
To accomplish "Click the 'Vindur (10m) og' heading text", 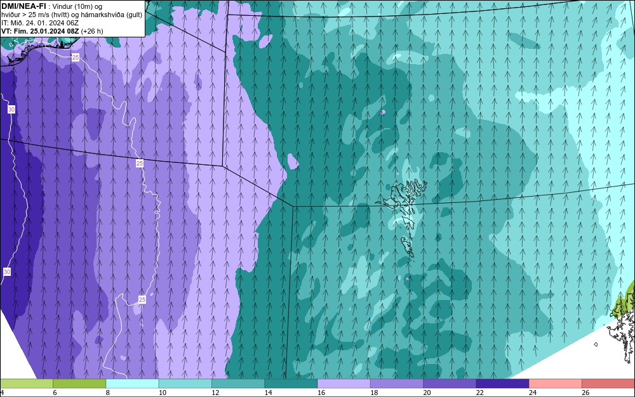I will (x=77, y=7).
